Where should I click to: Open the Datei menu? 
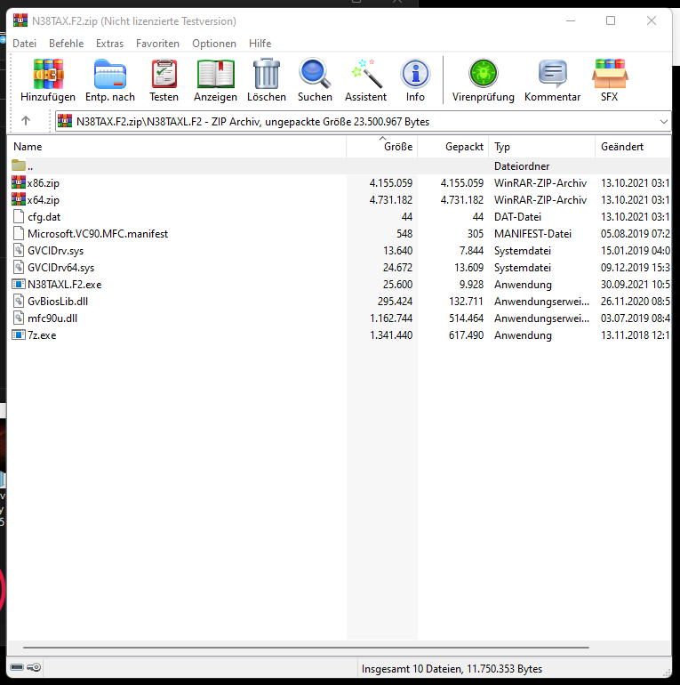coord(24,44)
